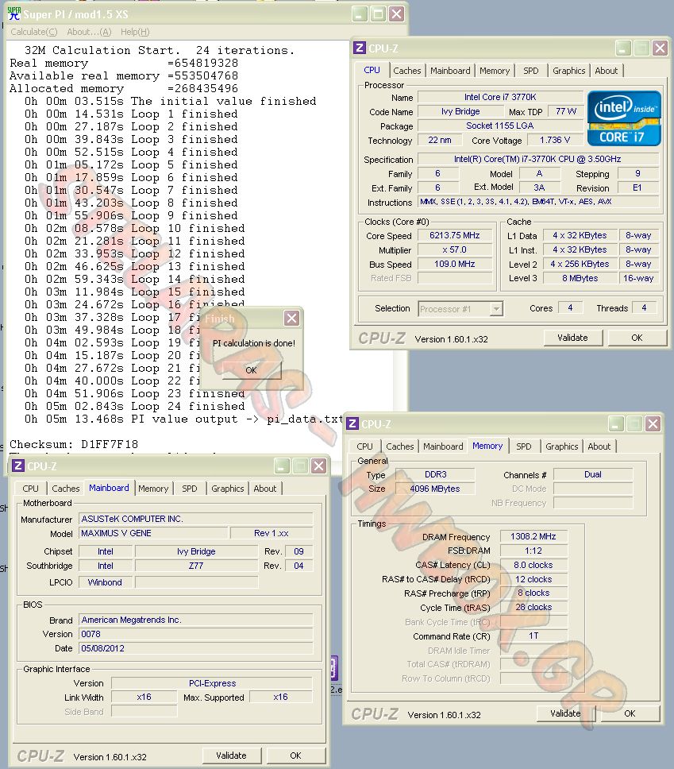
Task: Click the Multiplier x 57.0 field
Action: [455, 249]
